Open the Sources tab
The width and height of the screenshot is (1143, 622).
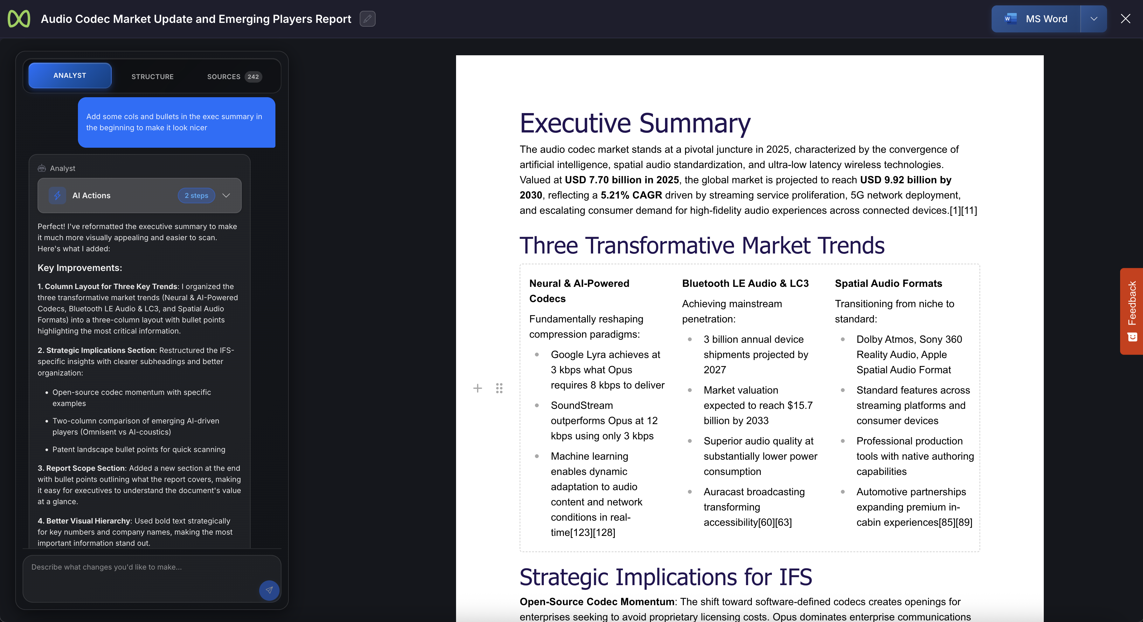(x=224, y=76)
